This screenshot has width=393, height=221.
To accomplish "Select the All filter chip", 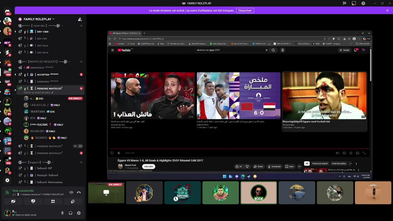I will (307, 164).
